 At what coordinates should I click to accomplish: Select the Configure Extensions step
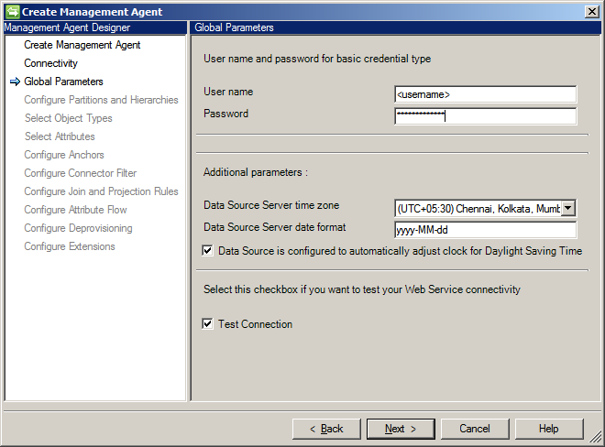coord(70,246)
